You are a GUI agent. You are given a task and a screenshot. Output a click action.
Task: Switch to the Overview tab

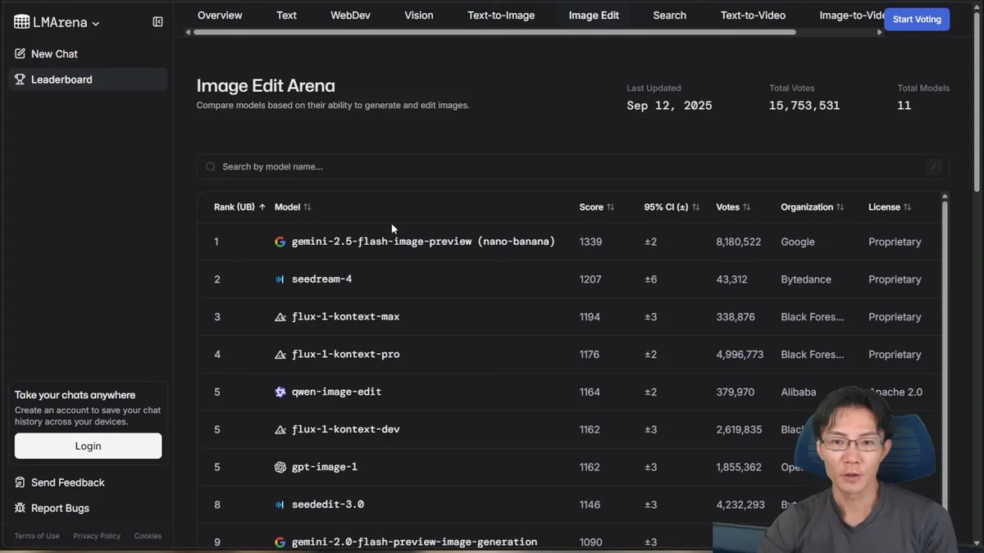tap(220, 15)
